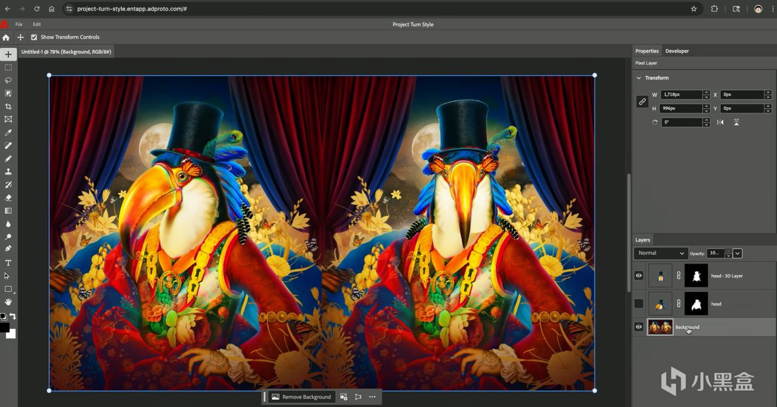
Task: Select the Spot Healing Brush tool
Action: click(8, 145)
